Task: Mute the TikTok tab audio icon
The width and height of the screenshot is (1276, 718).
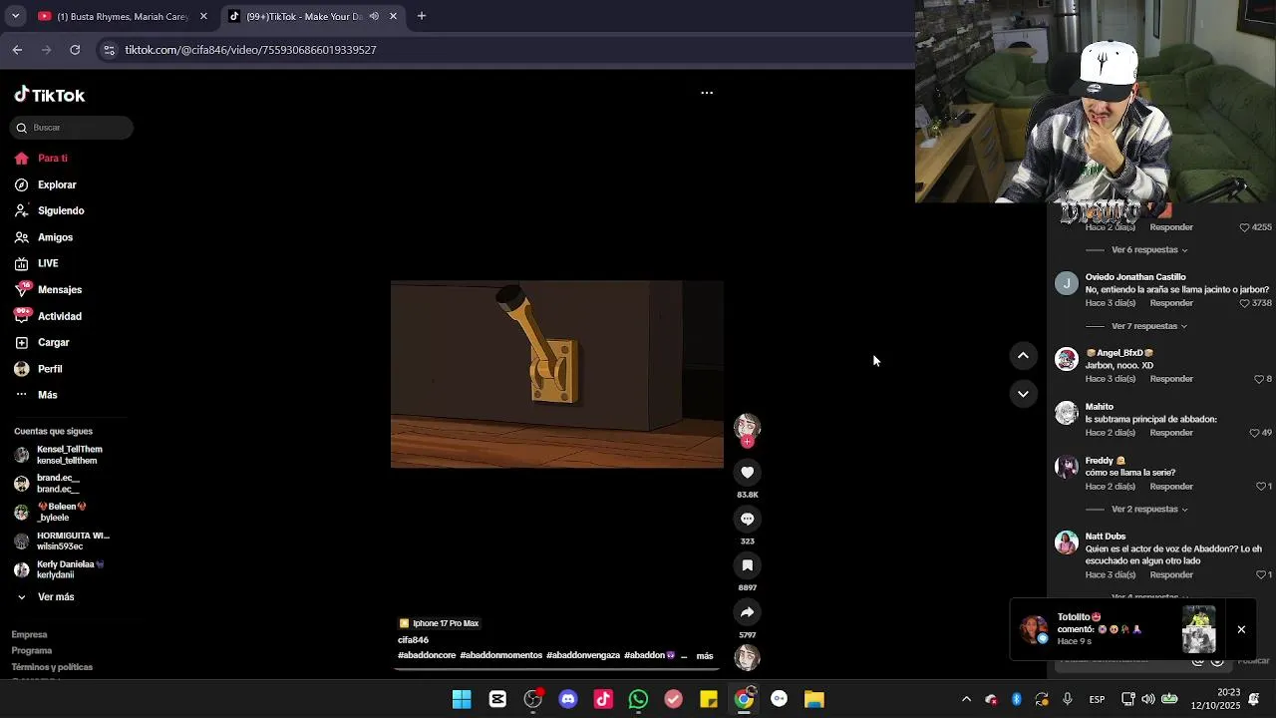Action: click(374, 16)
